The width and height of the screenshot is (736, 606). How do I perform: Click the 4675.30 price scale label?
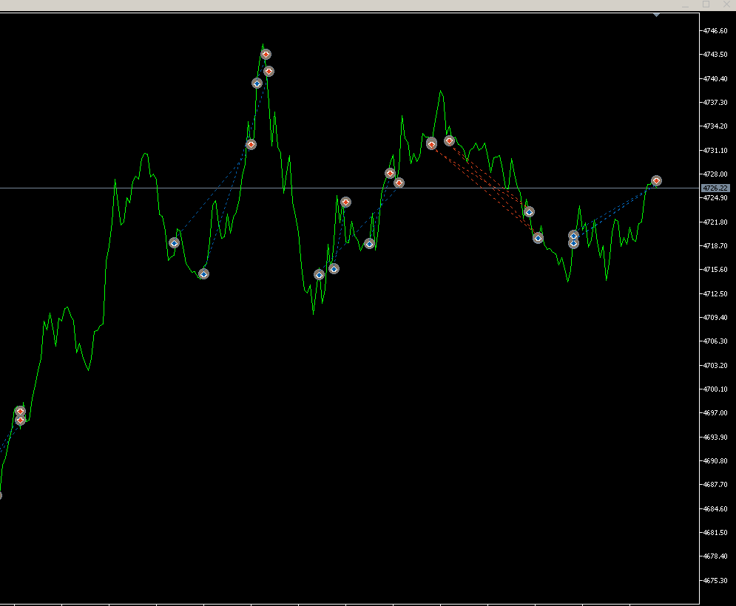point(715,580)
